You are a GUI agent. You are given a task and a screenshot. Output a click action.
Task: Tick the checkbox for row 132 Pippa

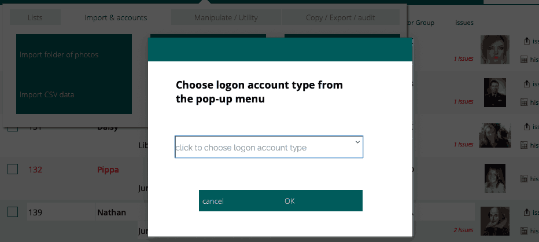[x=13, y=170]
